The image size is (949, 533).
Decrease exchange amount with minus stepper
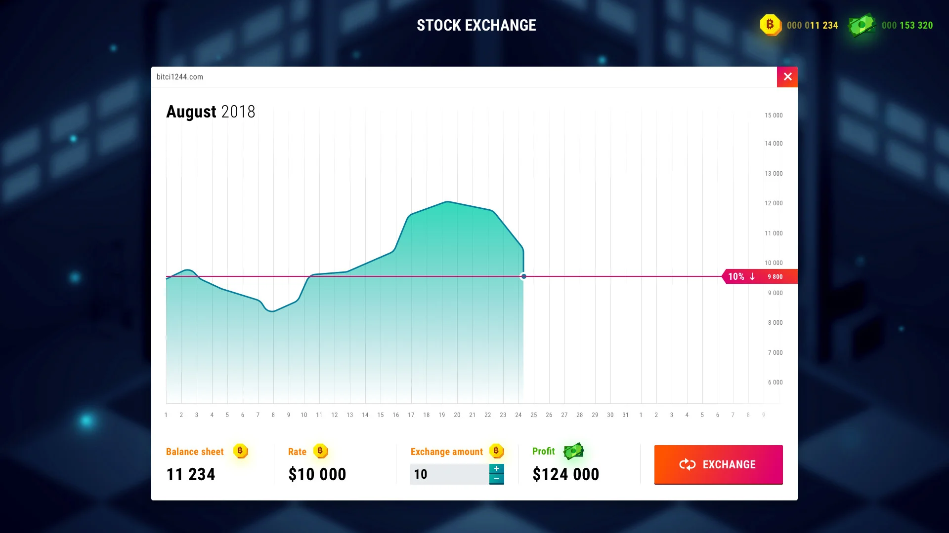tap(496, 479)
